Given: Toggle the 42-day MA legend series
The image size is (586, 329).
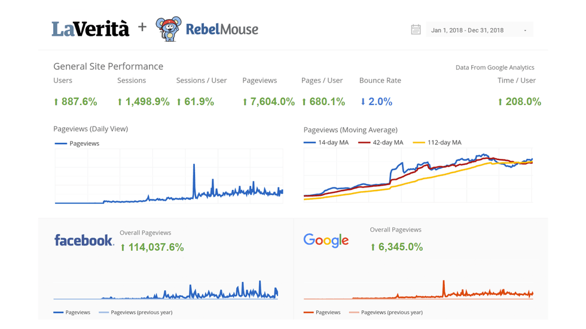Looking at the screenshot, I should [380, 143].
